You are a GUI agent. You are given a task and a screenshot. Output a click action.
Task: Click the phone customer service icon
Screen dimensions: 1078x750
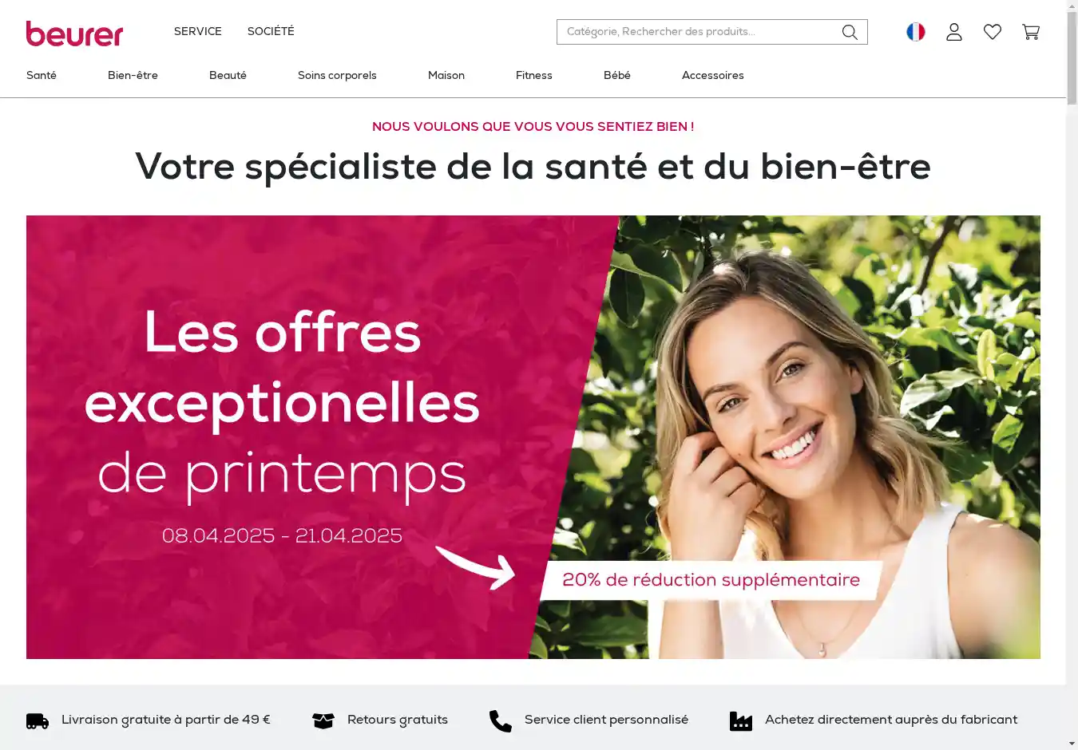coord(501,721)
